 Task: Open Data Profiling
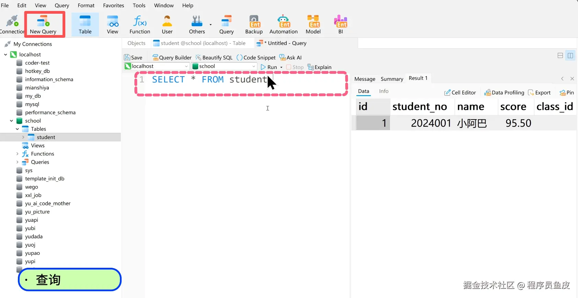(x=504, y=93)
